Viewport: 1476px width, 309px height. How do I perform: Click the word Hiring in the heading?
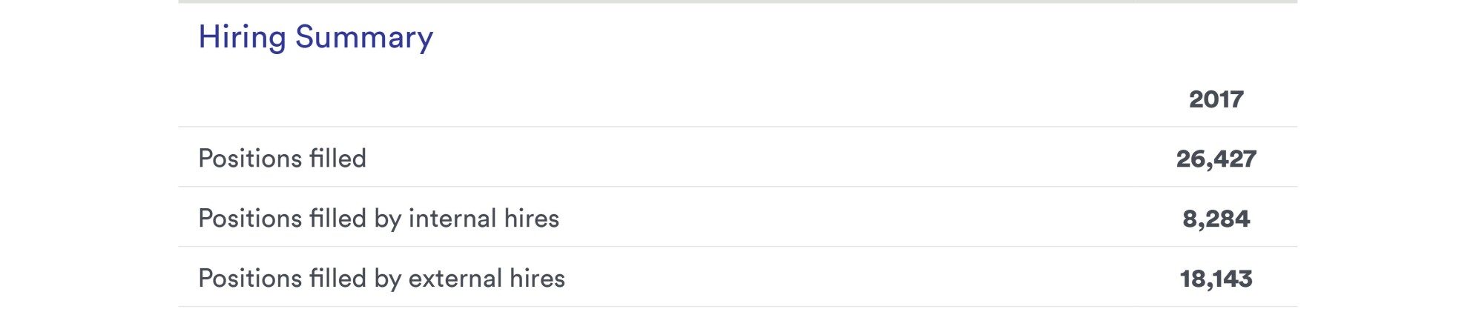click(x=242, y=37)
